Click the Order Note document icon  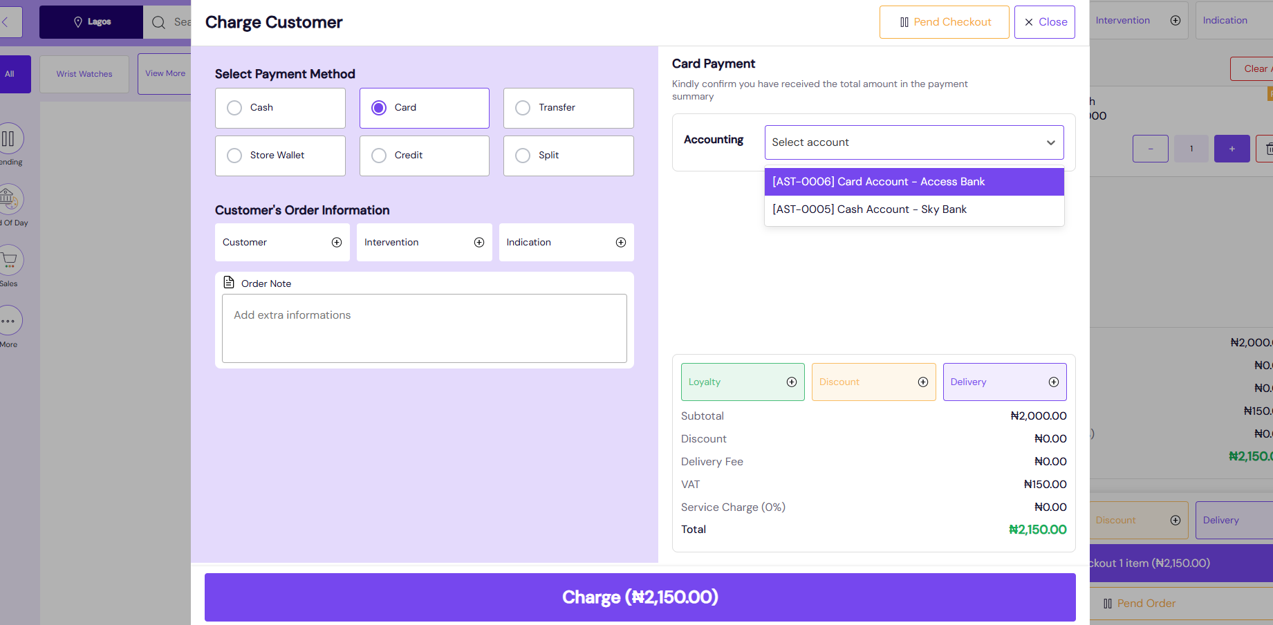pos(229,282)
